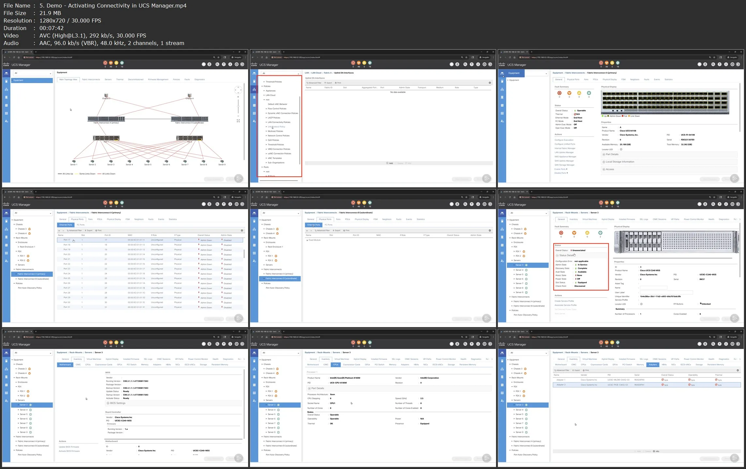This screenshot has width=746, height=469.
Task: Click LAN Uplinks Manager action link
Action: (564, 152)
